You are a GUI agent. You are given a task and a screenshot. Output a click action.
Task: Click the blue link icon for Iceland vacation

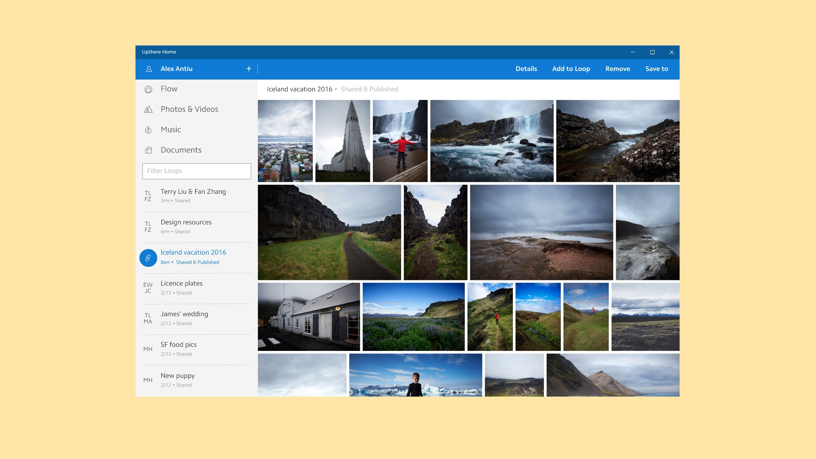pos(148,258)
